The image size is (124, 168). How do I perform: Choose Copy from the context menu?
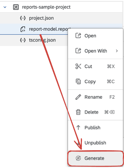[x=95, y=81]
